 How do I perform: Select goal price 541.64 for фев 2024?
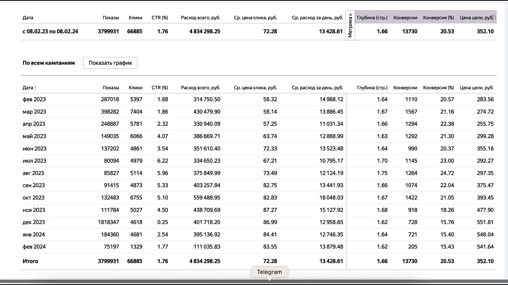(485, 247)
